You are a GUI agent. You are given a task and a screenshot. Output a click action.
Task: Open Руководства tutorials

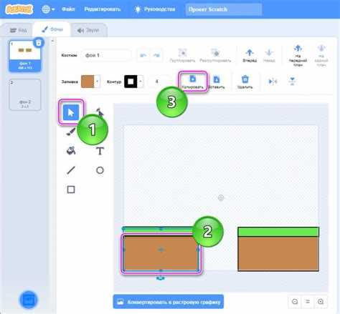(155, 9)
